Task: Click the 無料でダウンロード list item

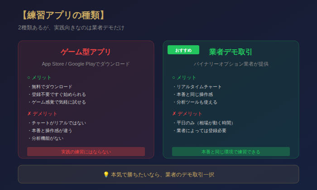Action: 52,86
